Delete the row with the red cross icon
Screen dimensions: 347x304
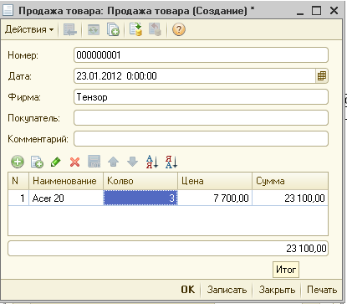click(x=74, y=162)
